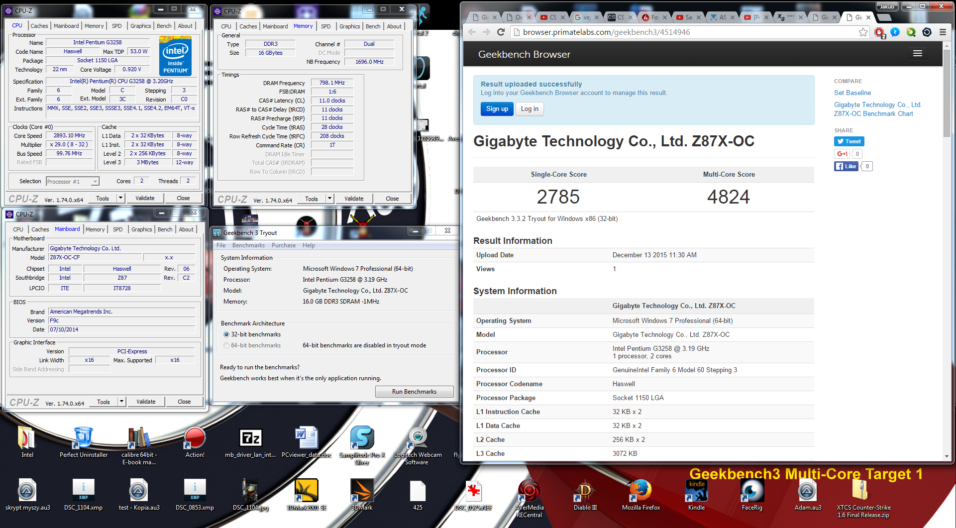Open the green extension icon in Chrome toolbar

point(911,32)
